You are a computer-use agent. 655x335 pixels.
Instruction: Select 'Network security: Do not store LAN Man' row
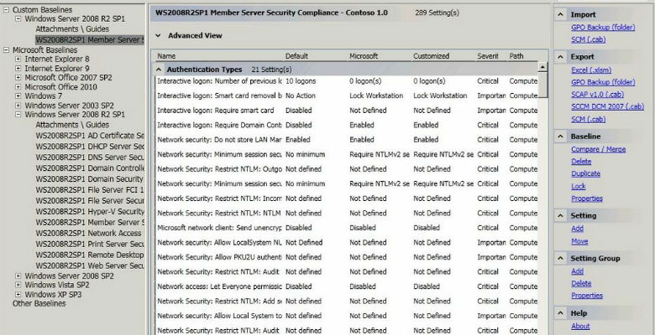point(347,140)
